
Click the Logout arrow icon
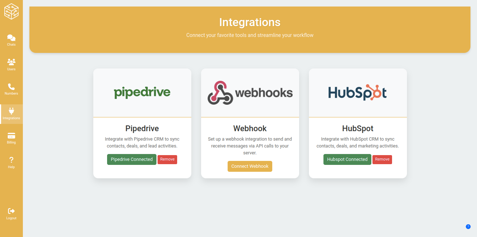(x=11, y=211)
